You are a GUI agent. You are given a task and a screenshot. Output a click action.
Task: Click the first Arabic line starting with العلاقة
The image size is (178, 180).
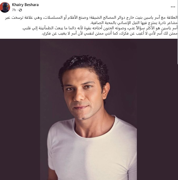click(91, 18)
